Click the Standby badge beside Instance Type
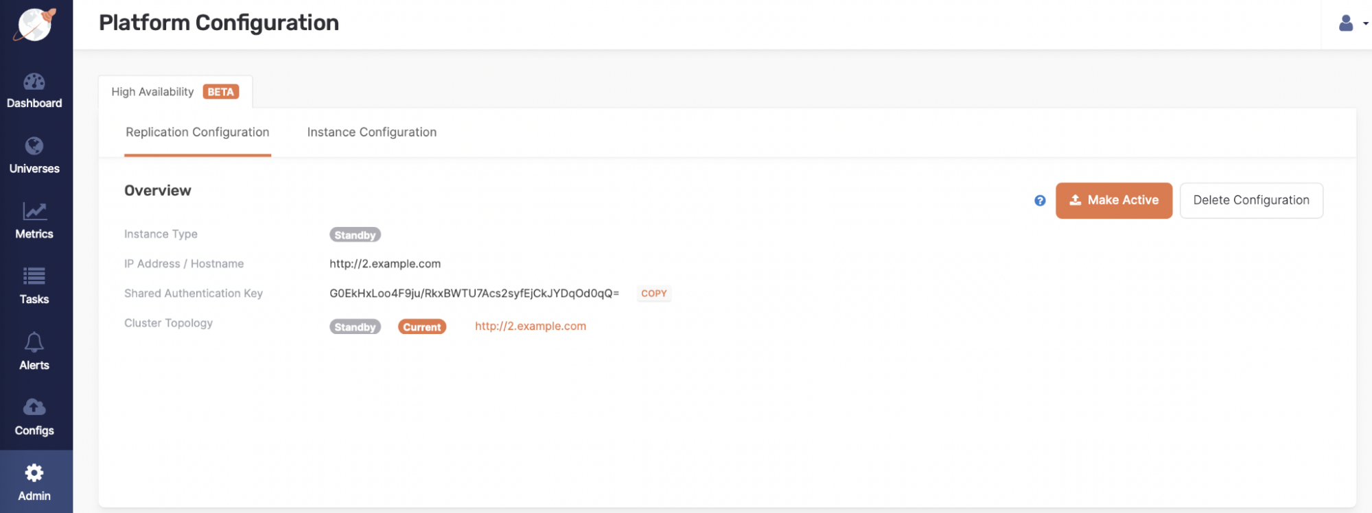 355,235
